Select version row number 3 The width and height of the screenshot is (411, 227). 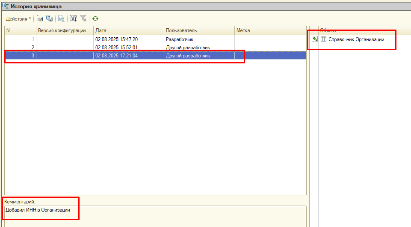click(x=155, y=55)
